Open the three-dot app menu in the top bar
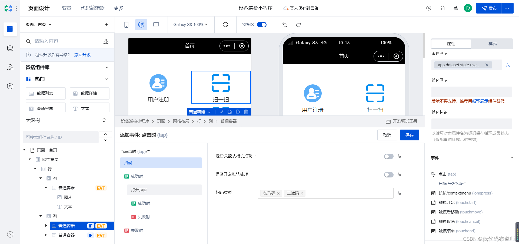The height and width of the screenshot is (244, 519). click(x=16, y=8)
